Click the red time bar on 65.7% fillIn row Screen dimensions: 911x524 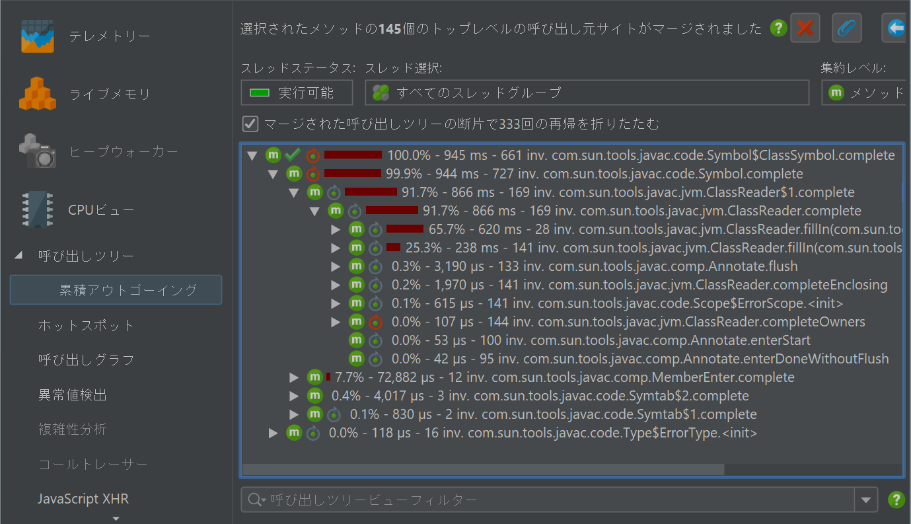tap(405, 229)
